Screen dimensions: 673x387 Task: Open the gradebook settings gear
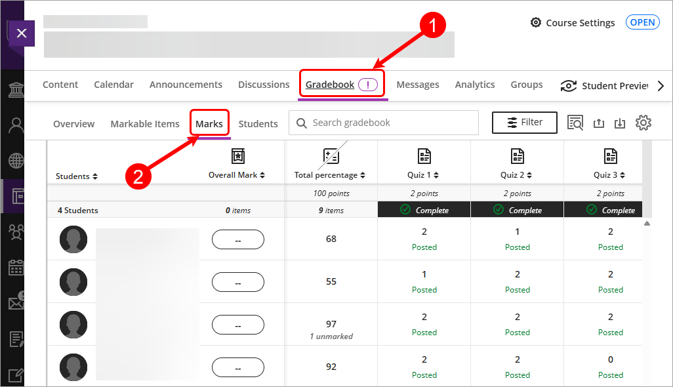tap(643, 123)
